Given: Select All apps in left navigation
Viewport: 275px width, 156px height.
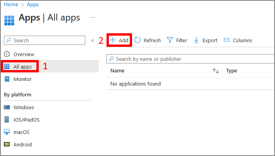Looking at the screenshot, I should (22, 67).
